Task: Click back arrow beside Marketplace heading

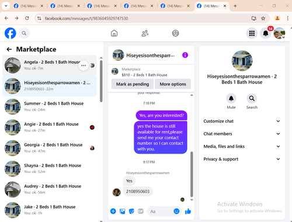Action: pos(9,49)
